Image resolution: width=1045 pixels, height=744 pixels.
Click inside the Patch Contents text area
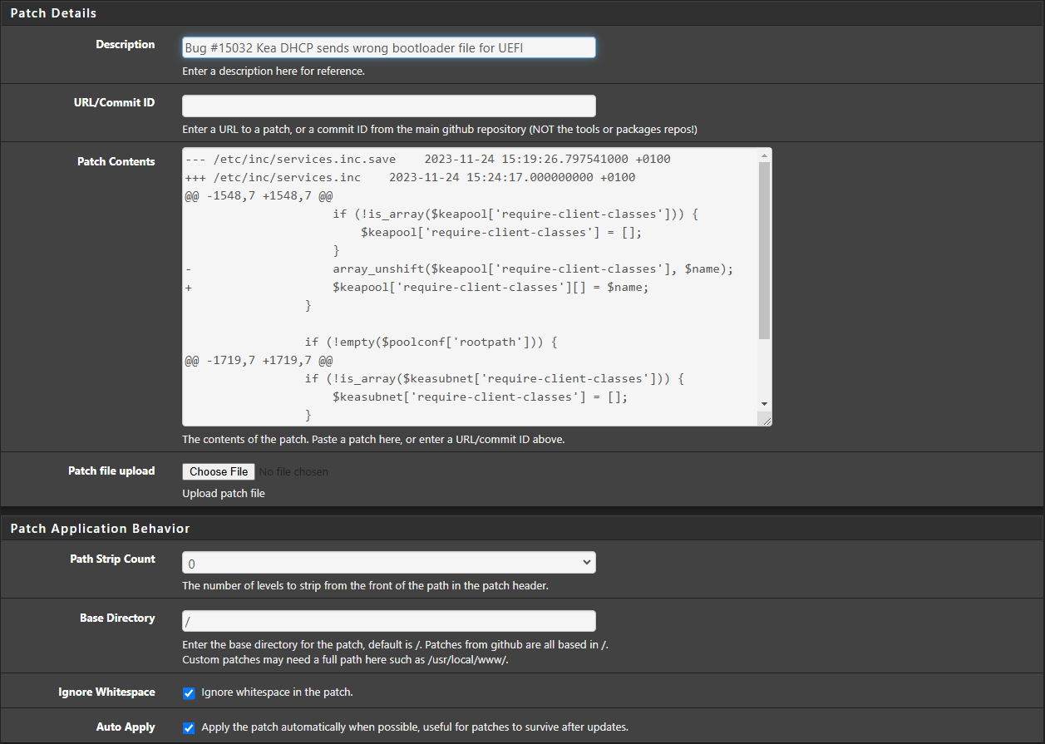point(470,287)
